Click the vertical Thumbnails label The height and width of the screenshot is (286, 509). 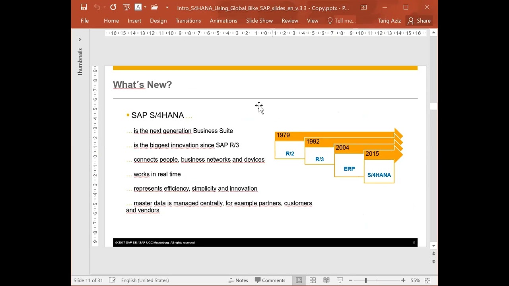(x=80, y=62)
